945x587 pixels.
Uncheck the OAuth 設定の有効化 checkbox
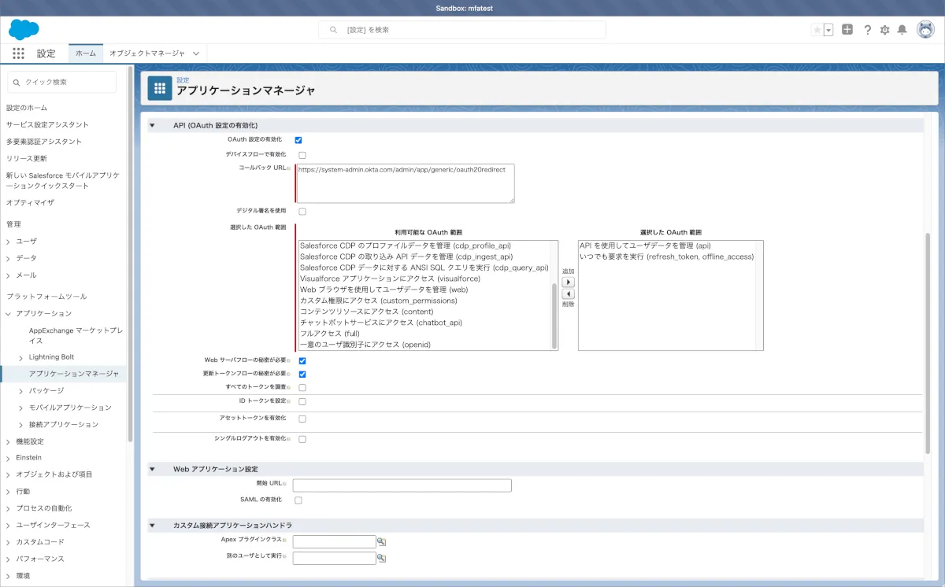[x=298, y=140]
